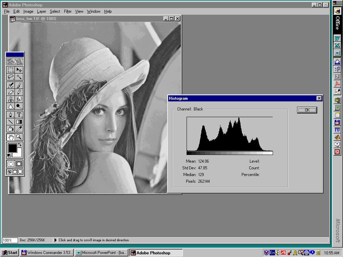The height and width of the screenshot is (257, 343).
Task: Select the Move tool
Action: pos(19,70)
